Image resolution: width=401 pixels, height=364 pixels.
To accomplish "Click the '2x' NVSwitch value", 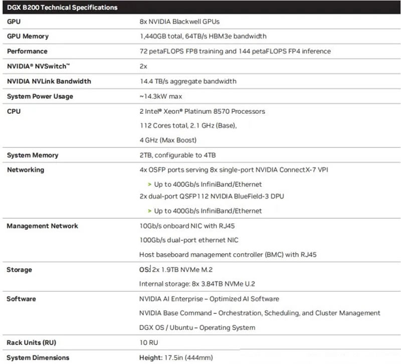I will click(x=143, y=66).
